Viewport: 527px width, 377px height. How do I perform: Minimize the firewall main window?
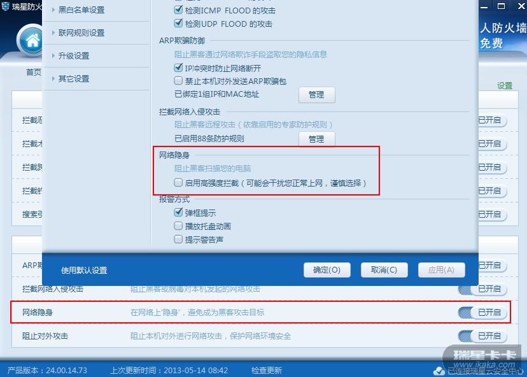484,7
